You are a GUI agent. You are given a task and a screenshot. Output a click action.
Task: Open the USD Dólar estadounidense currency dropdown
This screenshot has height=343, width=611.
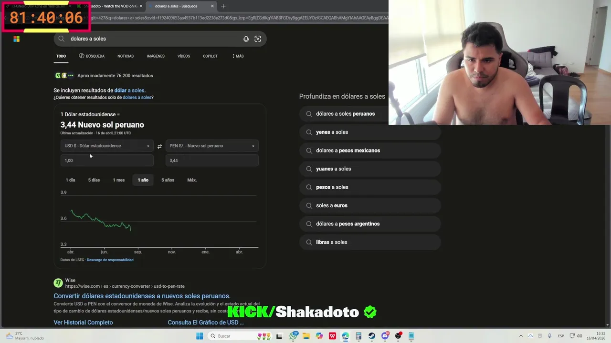click(107, 146)
